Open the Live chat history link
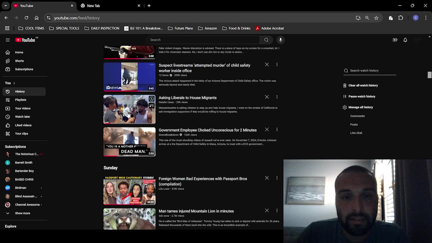Image resolution: width=432 pixels, height=243 pixels. (x=356, y=133)
